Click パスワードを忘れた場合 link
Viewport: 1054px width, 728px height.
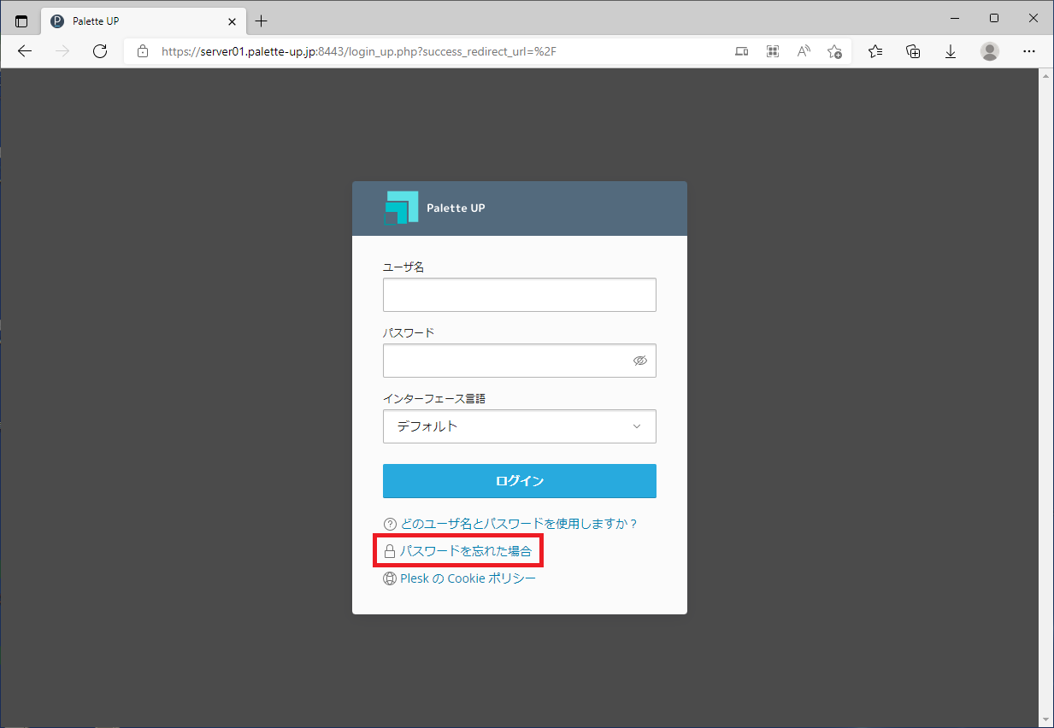pos(466,551)
